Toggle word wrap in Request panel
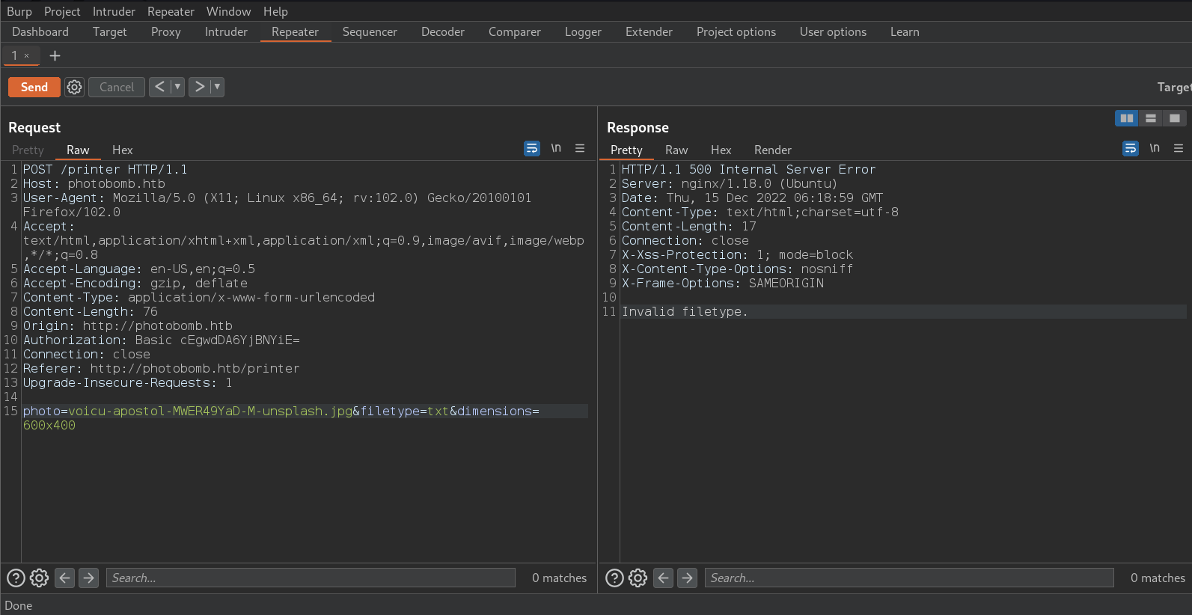The image size is (1192, 615). [531, 148]
